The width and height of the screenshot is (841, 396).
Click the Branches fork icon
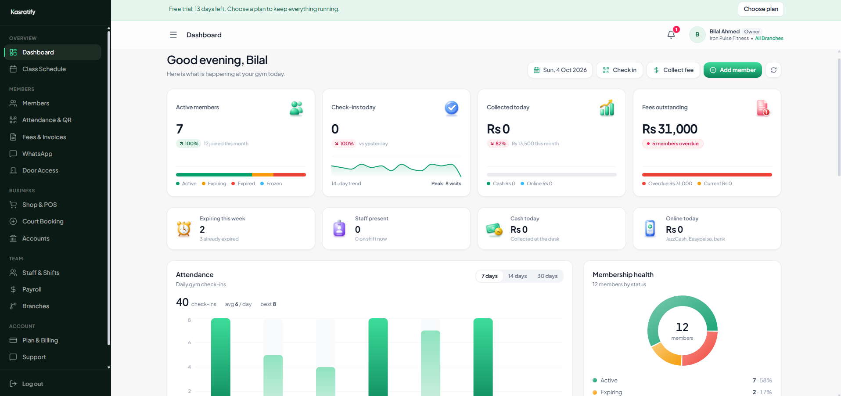pyautogui.click(x=13, y=306)
